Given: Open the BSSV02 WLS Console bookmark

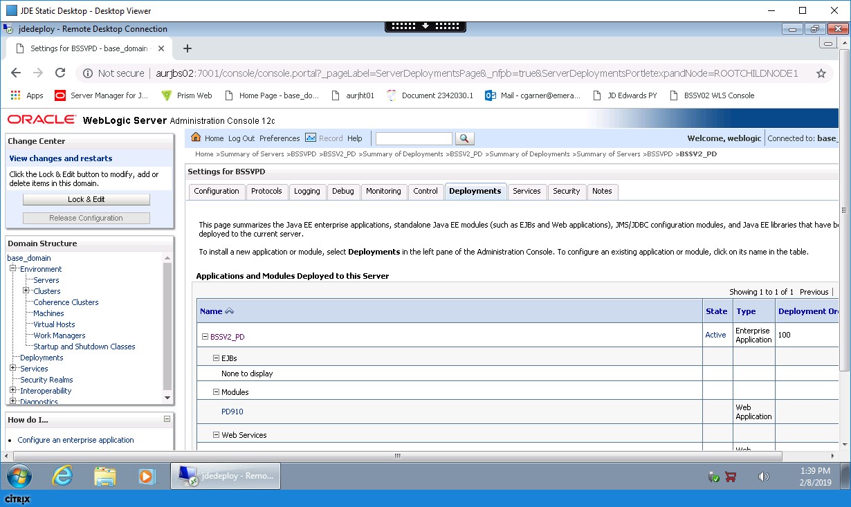Looking at the screenshot, I should tap(712, 95).
